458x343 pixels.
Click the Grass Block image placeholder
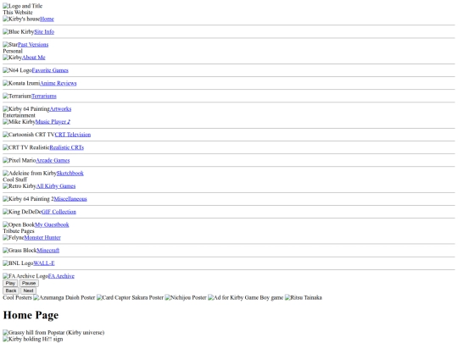[x=20, y=250]
